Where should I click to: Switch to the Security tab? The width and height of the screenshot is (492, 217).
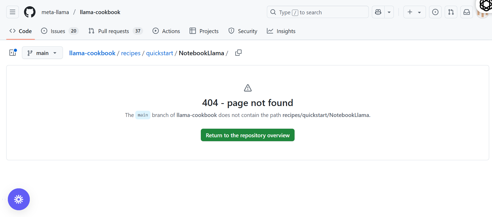pos(243,31)
